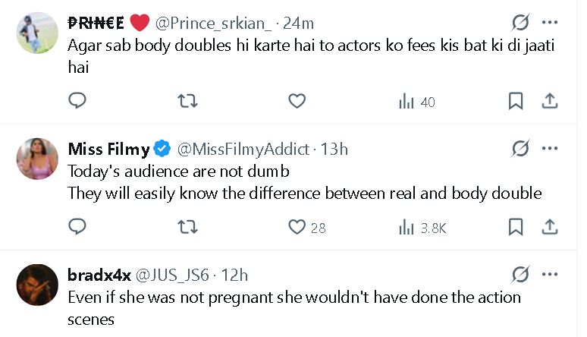
Task: Like Prince's tweet with heart icon
Action: pyautogui.click(x=297, y=101)
